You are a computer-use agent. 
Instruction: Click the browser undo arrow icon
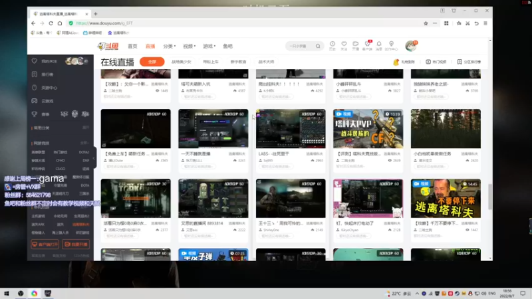pos(476,23)
